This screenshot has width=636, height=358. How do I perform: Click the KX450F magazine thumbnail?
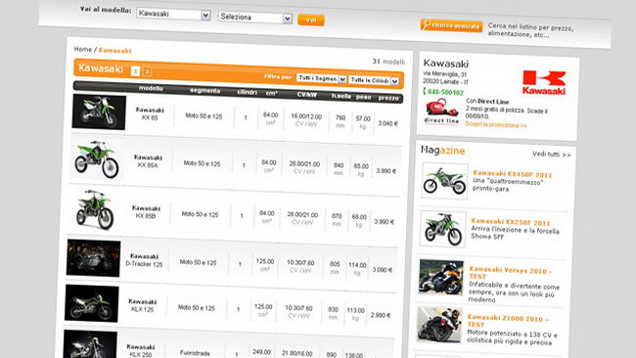pyautogui.click(x=444, y=181)
